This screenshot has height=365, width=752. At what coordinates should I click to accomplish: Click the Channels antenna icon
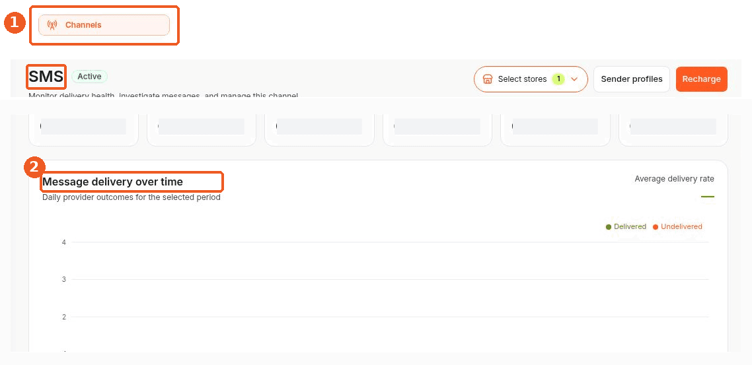click(x=53, y=25)
